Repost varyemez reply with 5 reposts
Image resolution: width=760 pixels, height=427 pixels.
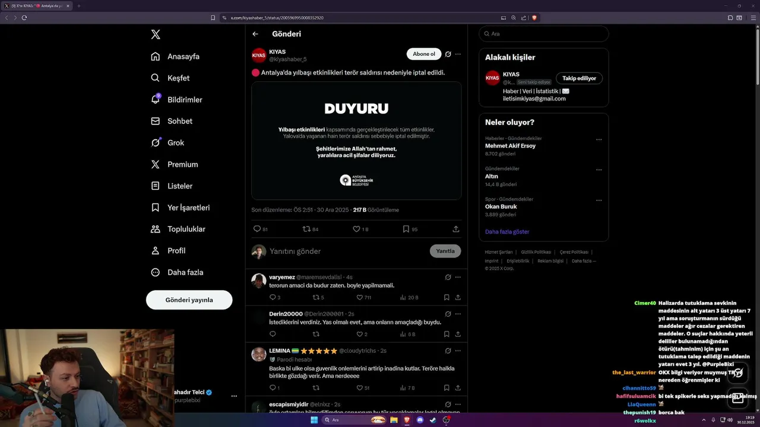pyautogui.click(x=316, y=297)
